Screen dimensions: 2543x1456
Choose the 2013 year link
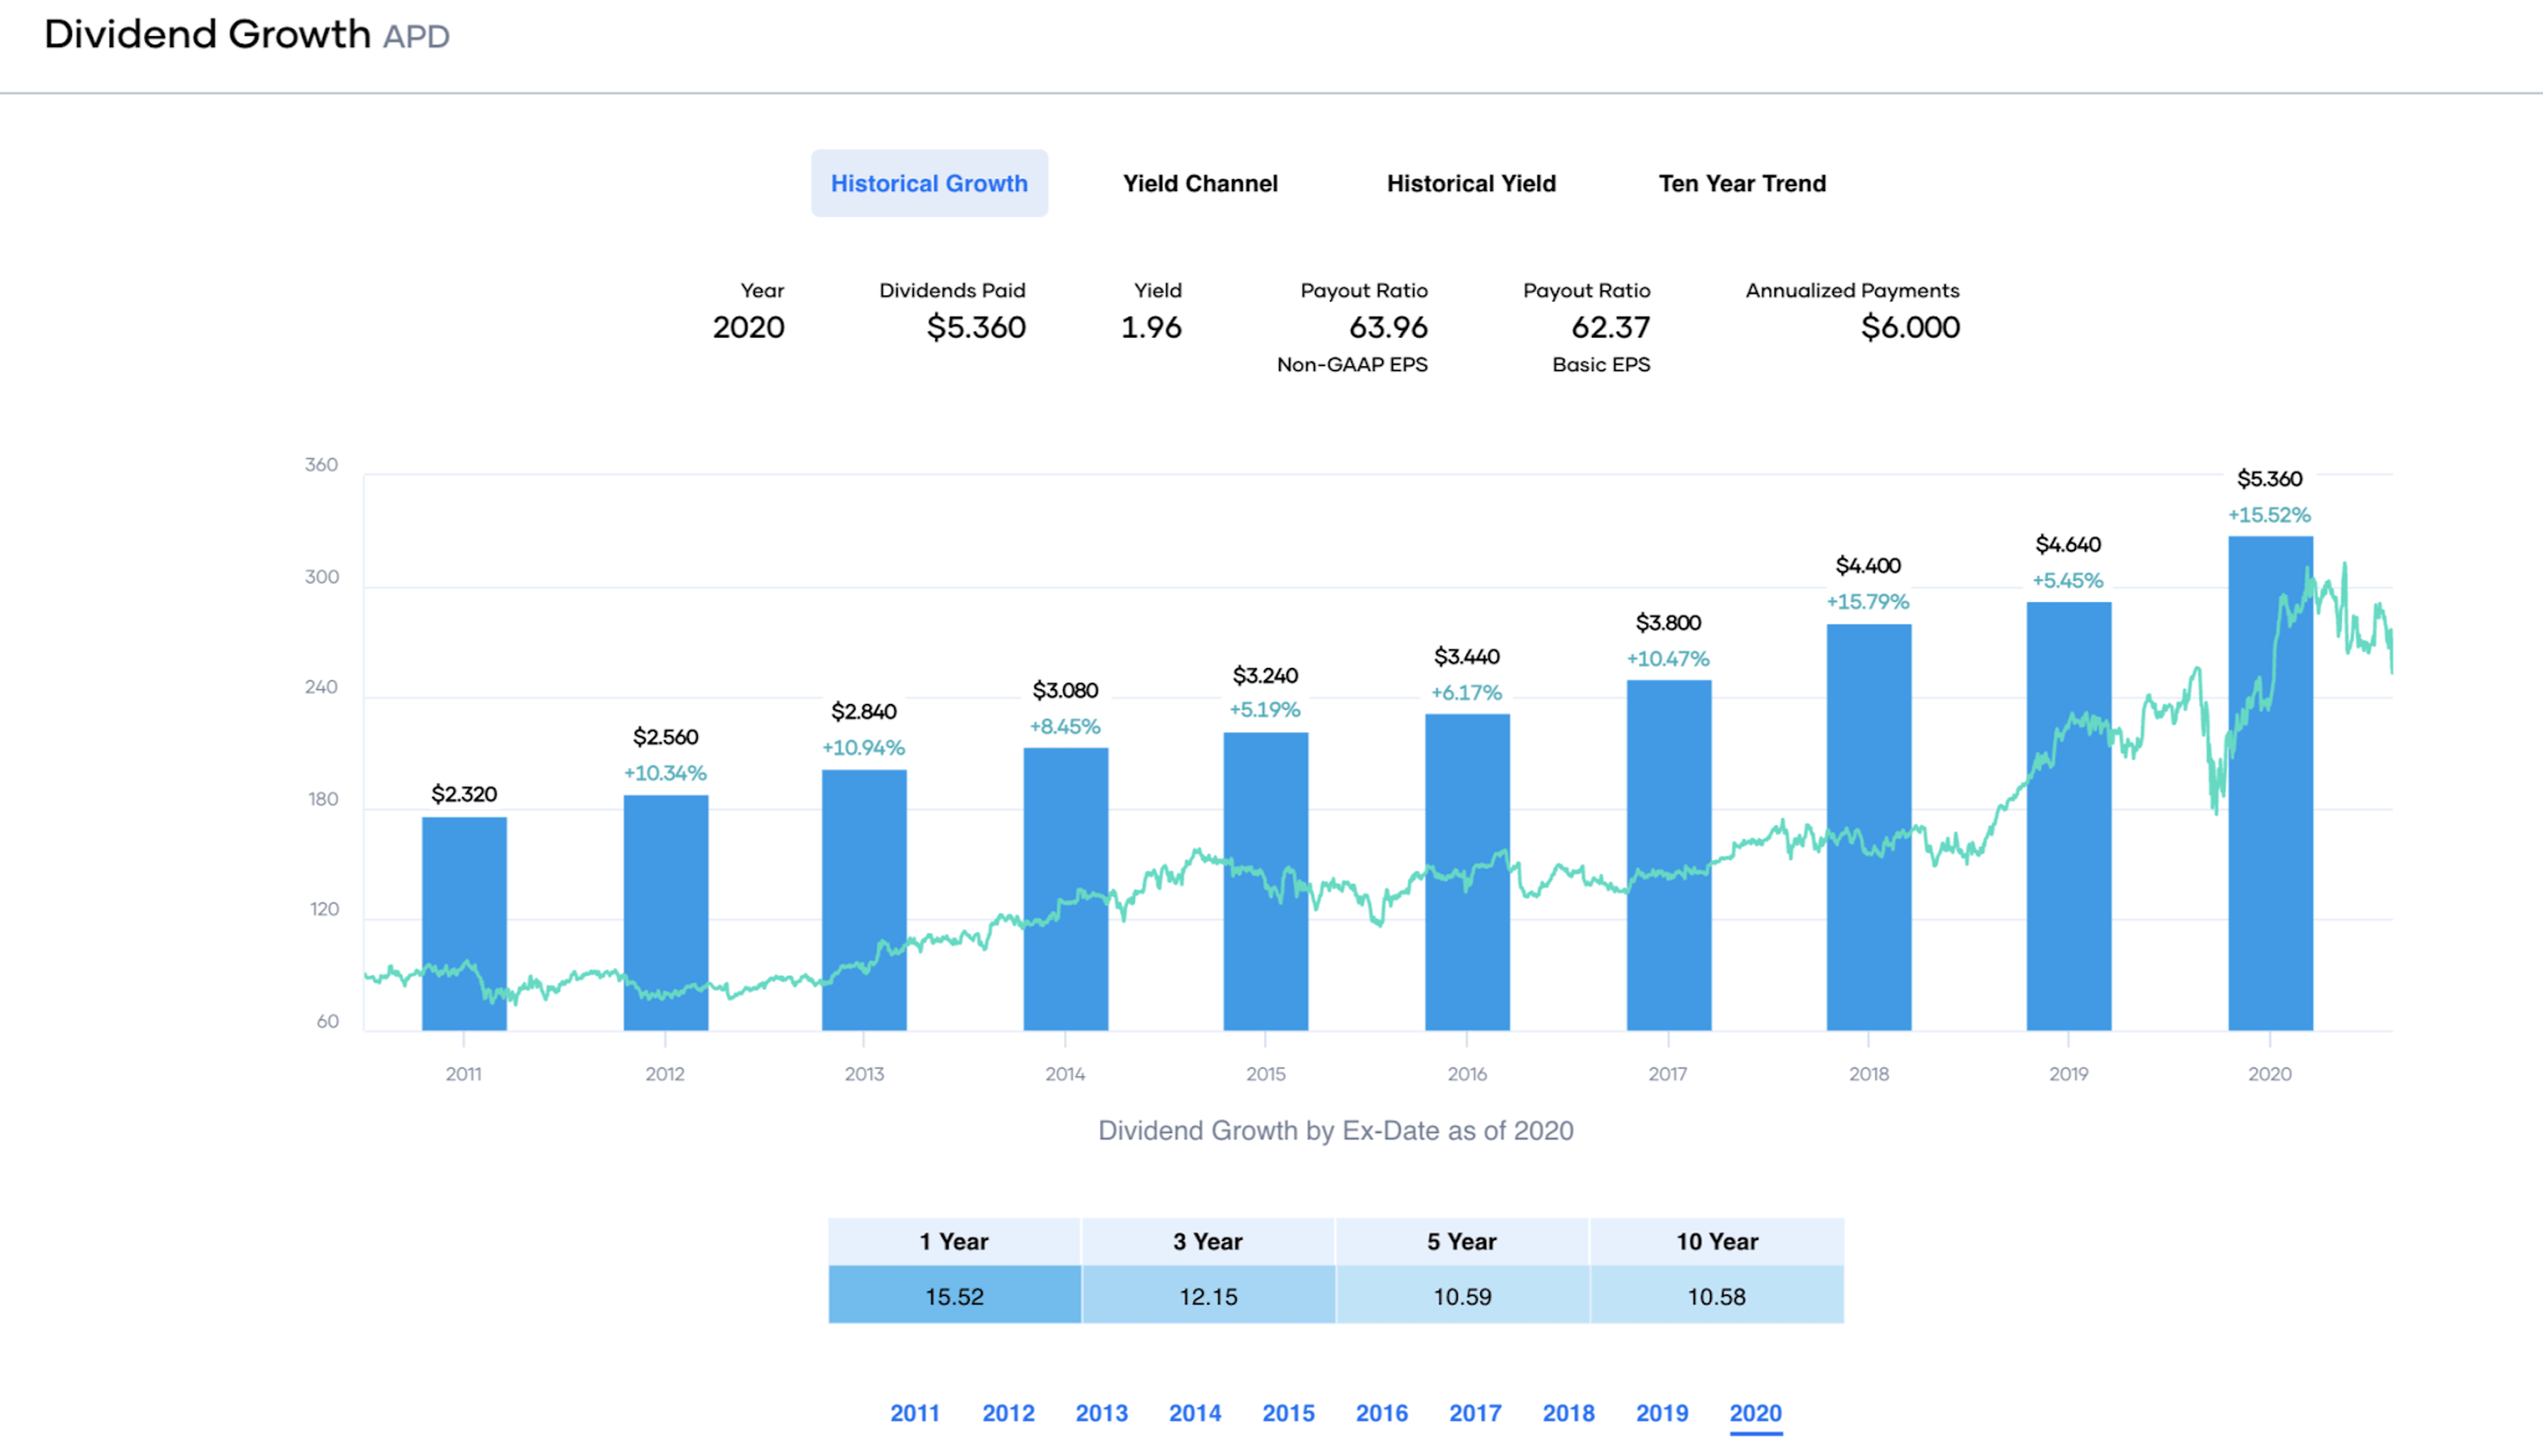[1102, 1412]
